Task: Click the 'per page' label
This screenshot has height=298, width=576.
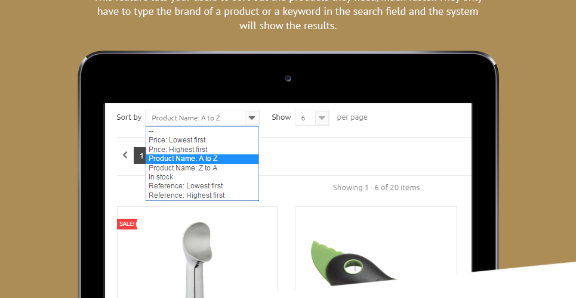Action: (352, 117)
